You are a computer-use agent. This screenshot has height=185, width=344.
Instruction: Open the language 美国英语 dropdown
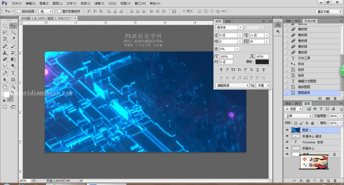click(232, 85)
